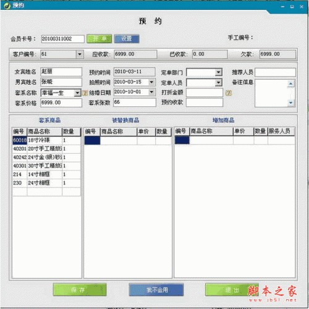Open the 拍照时间 date dropdown
Screen dimensions: 309x309
(151, 82)
